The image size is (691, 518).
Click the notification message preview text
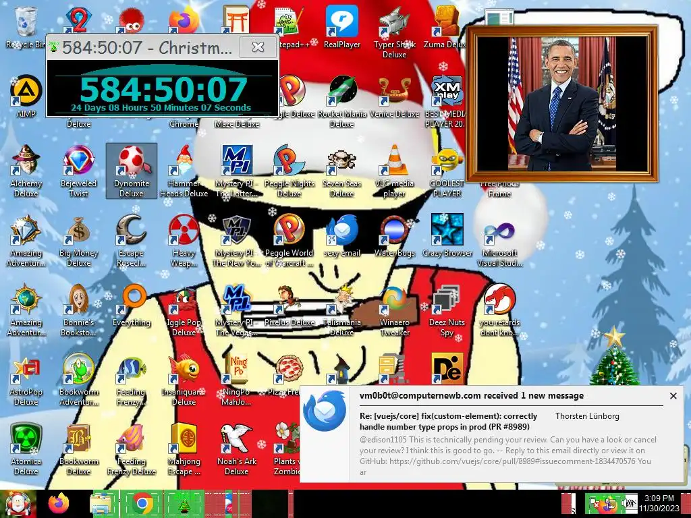pos(507,455)
